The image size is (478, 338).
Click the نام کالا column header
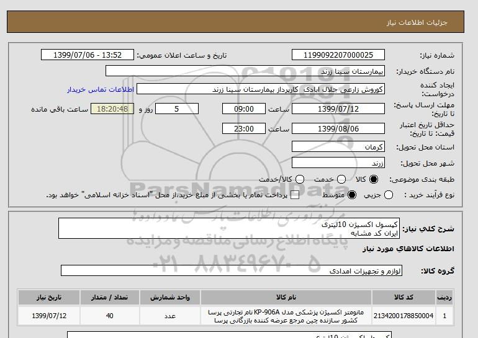coord(286,298)
